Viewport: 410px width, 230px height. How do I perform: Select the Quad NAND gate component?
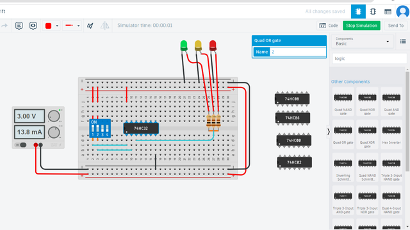tap(343, 102)
